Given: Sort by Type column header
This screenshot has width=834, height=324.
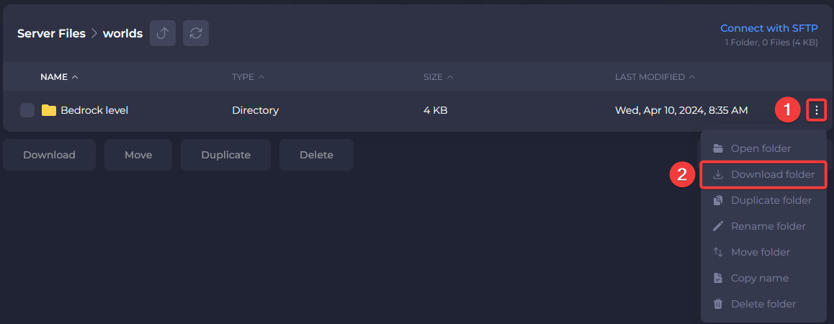Looking at the screenshot, I should click(248, 77).
